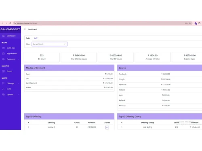The height and width of the screenshot is (151, 202).
Task: Click the Source panel header
Action: (x=160, y=68)
